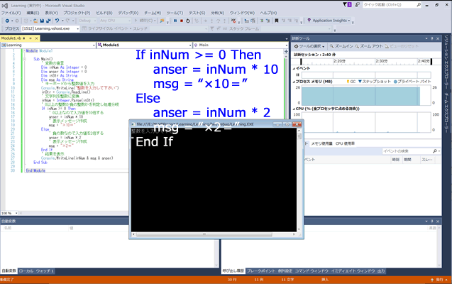Click the 続行(C) continue button
This screenshot has height=284, width=452.
[143, 21]
